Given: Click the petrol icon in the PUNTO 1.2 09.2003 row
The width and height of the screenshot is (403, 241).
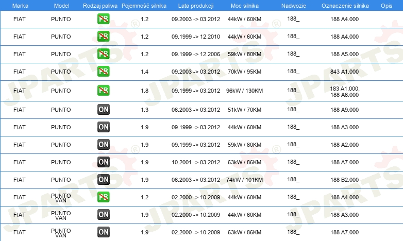Looking at the screenshot, I should click(x=103, y=19).
